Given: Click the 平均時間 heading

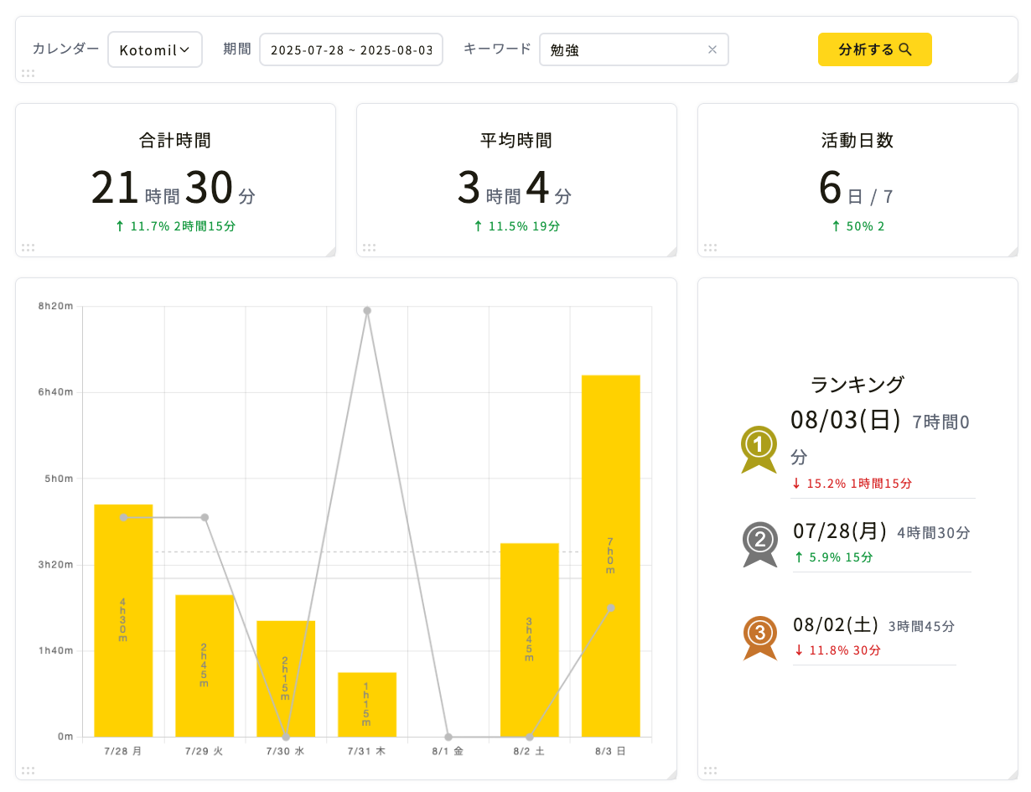Looking at the screenshot, I should (516, 141).
